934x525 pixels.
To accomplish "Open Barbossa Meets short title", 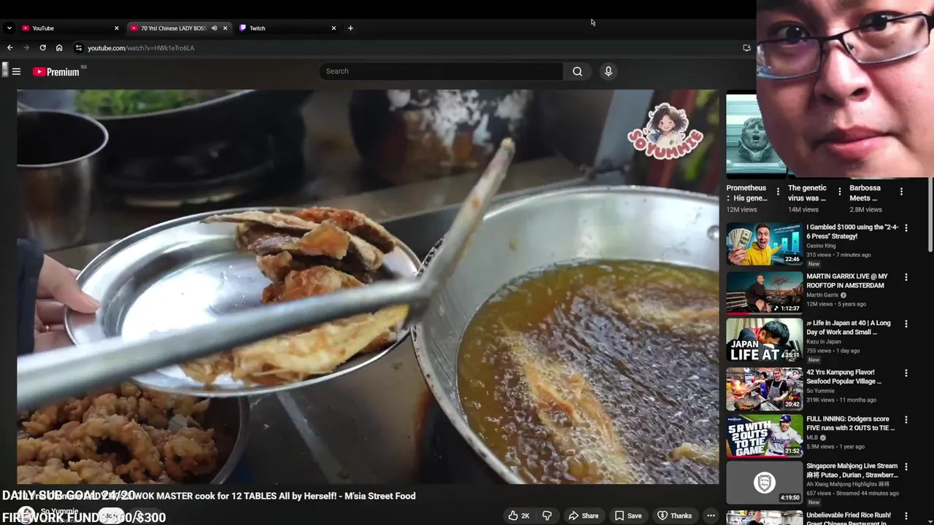I will pos(865,193).
